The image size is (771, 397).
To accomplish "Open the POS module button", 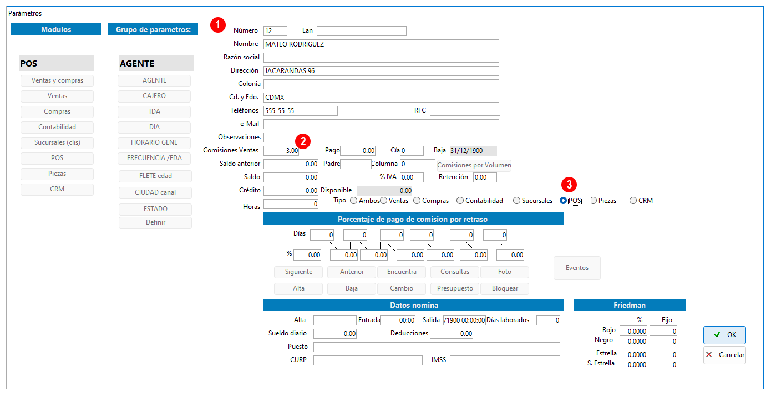I will tap(57, 159).
